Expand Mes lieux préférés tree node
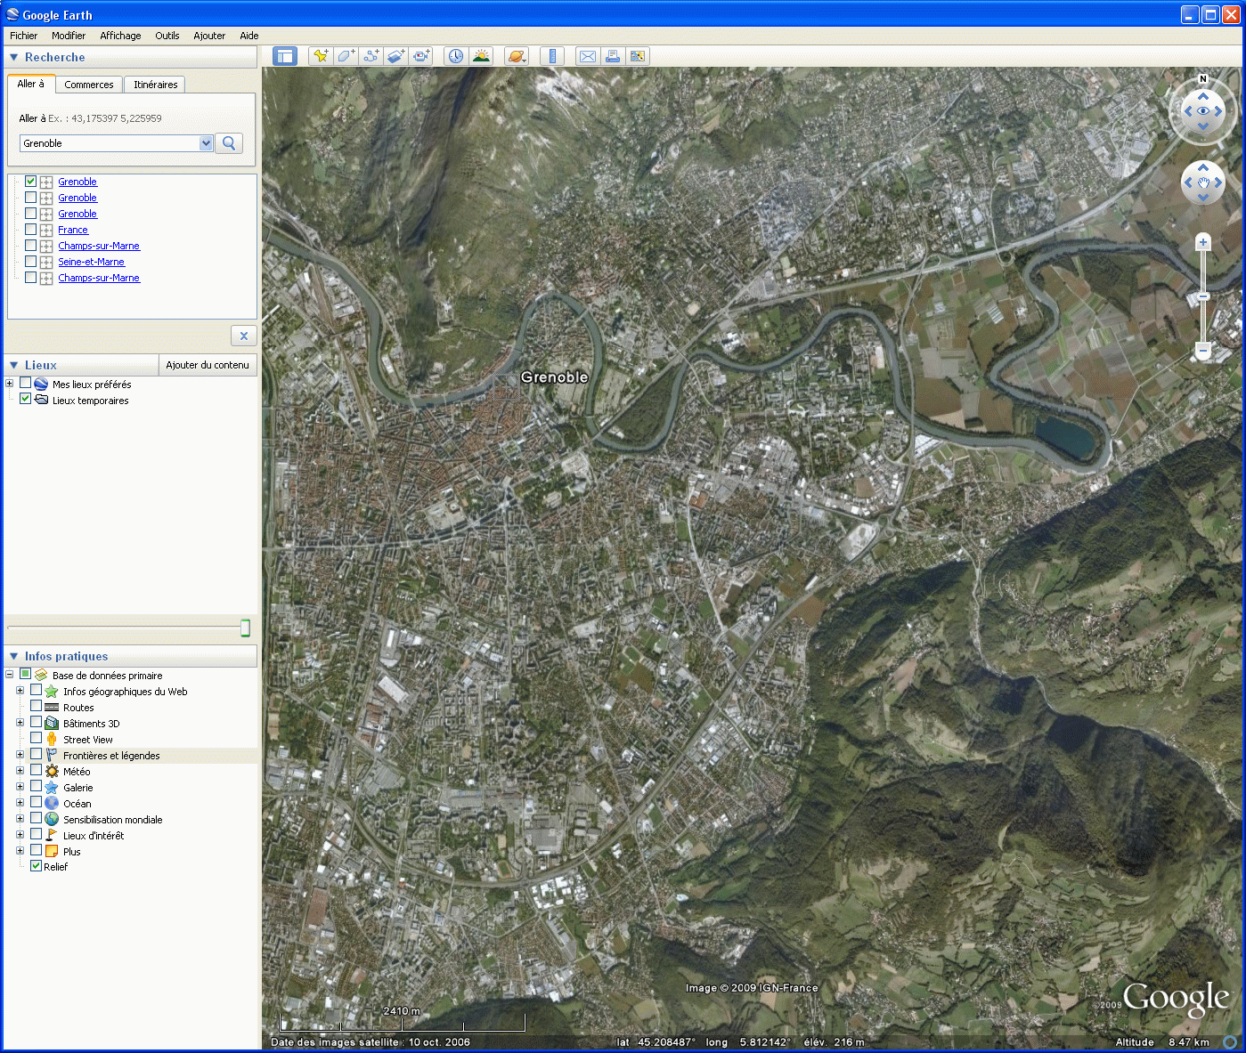1246x1053 pixels. click(9, 384)
